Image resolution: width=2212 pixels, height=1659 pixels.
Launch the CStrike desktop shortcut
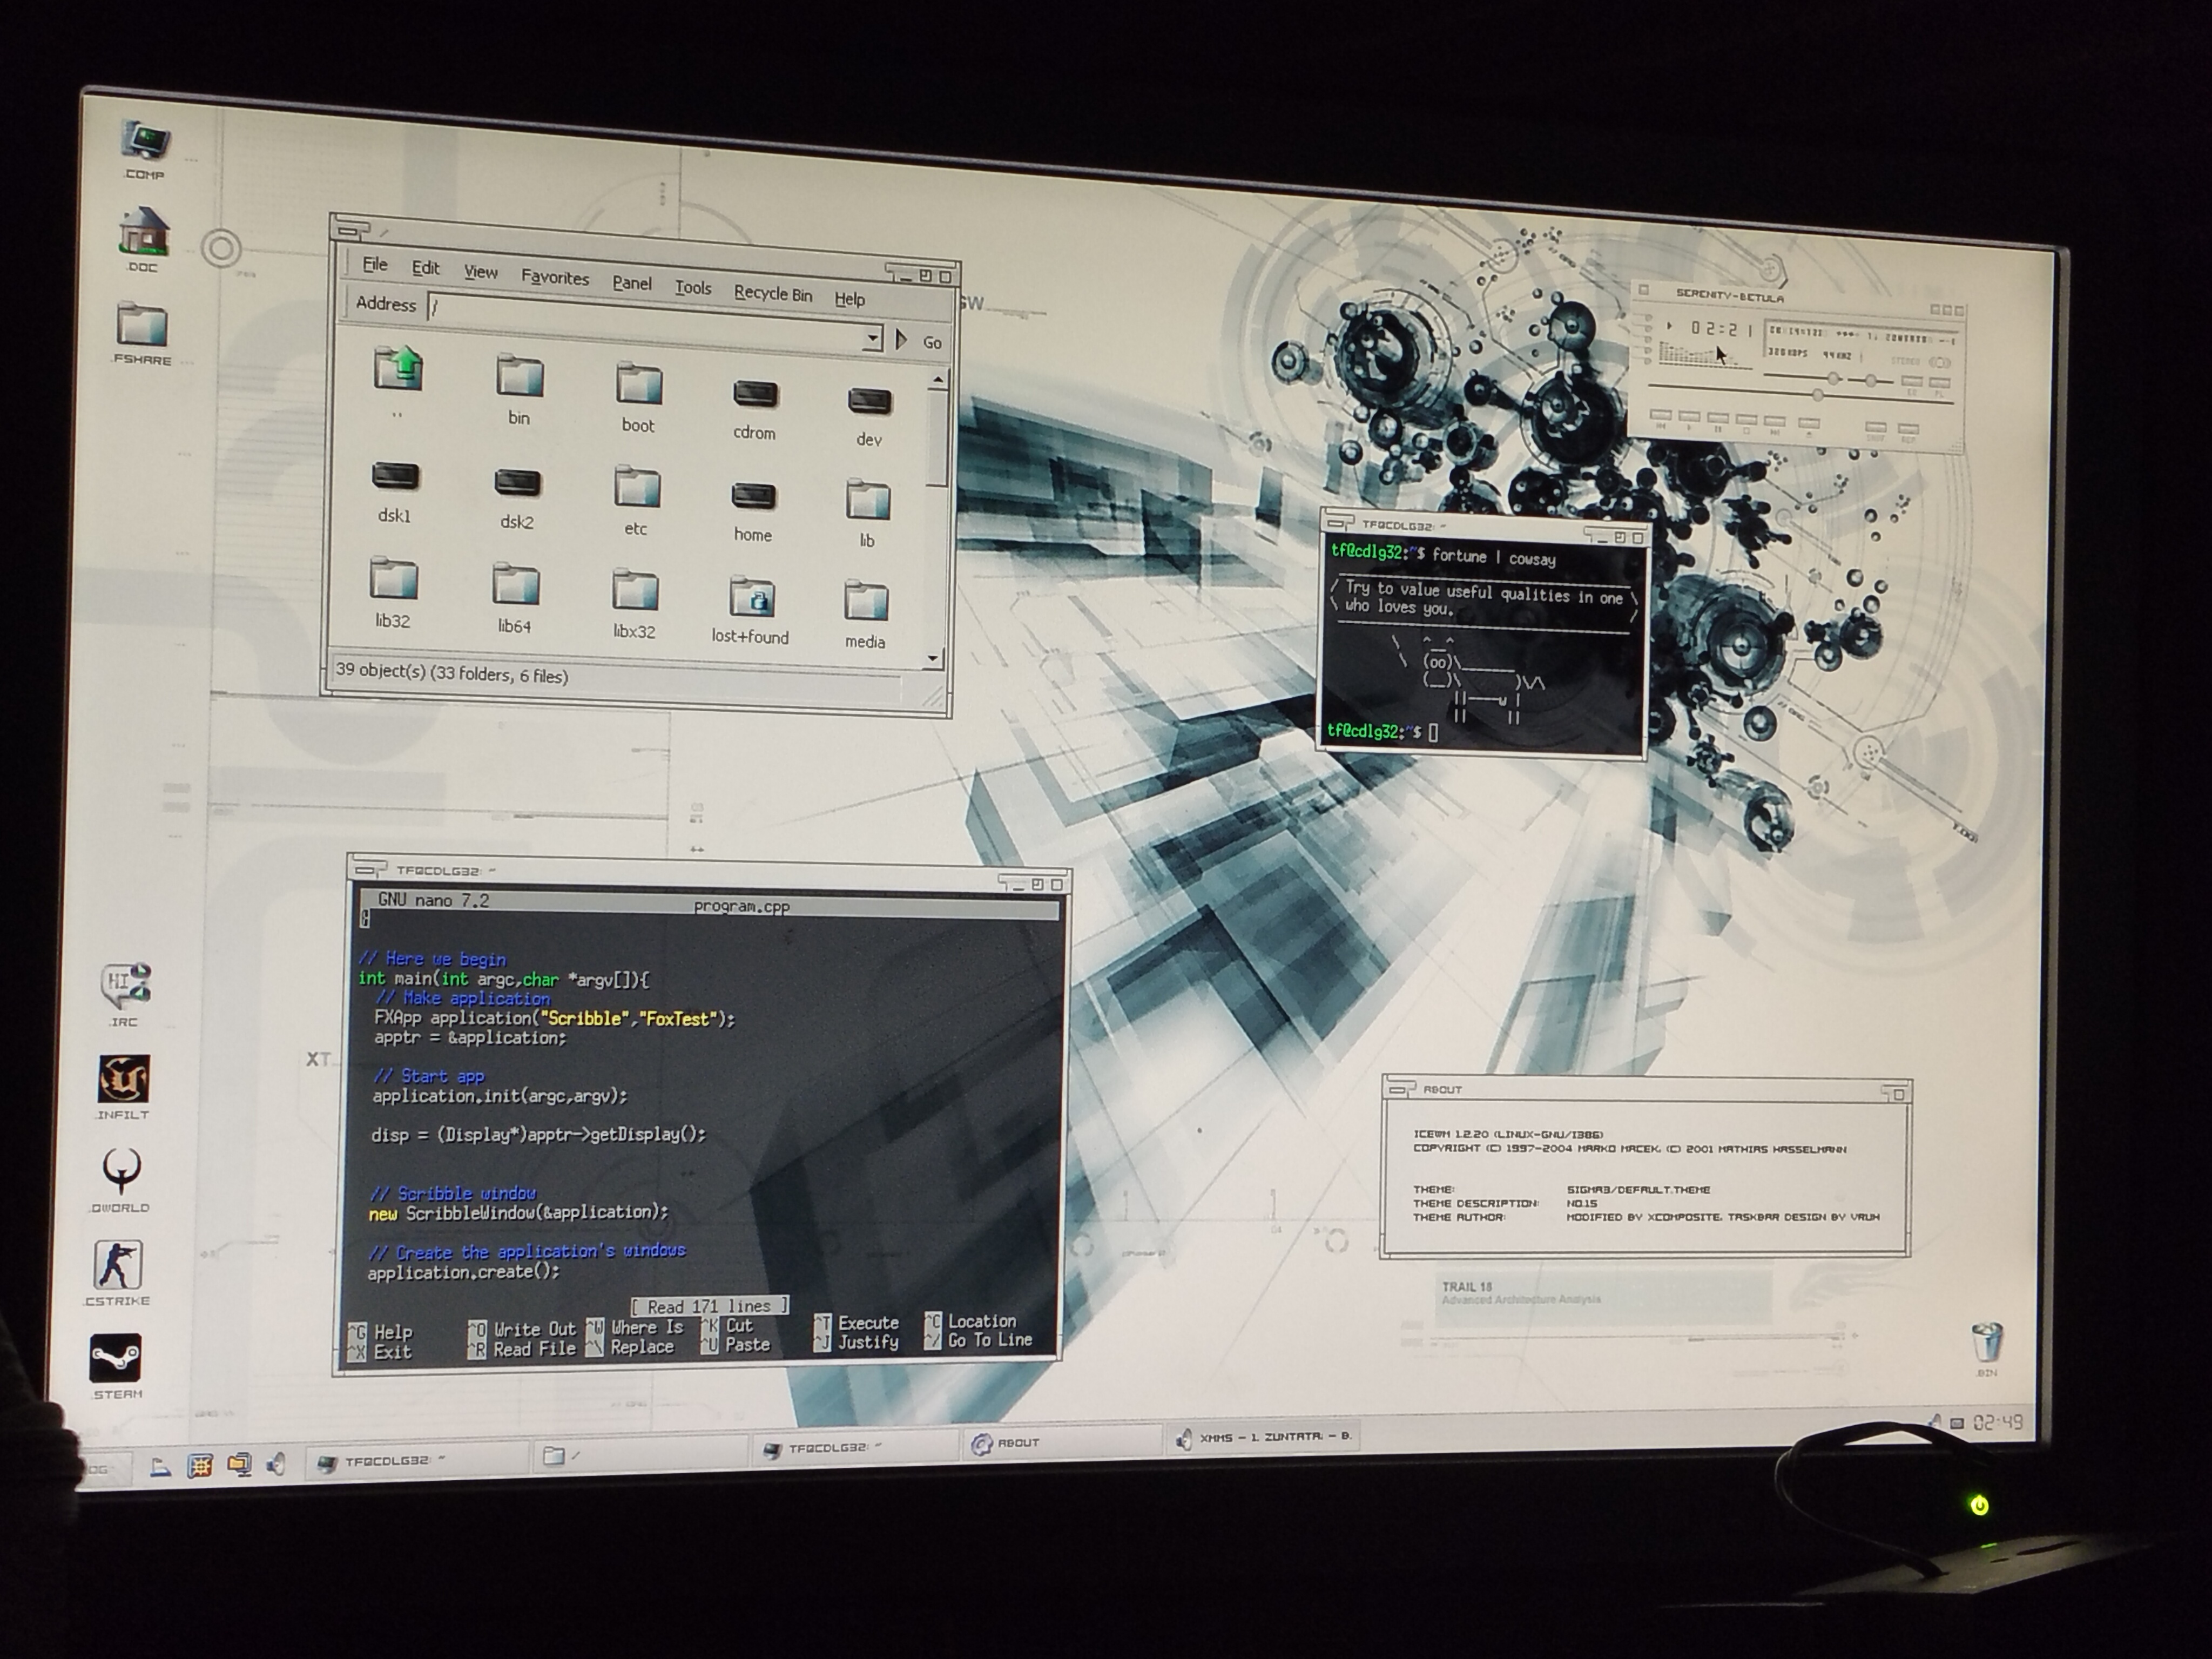pos(118,1265)
